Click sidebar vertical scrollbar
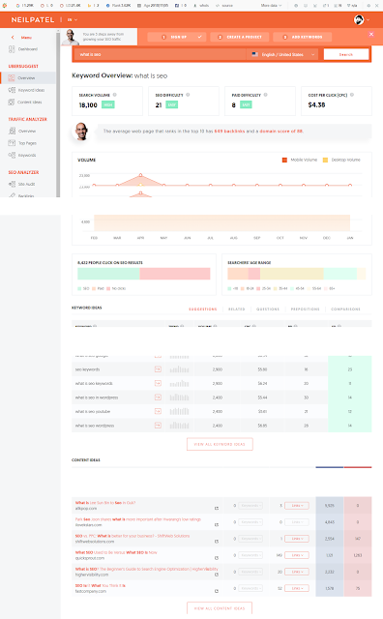Viewport: 383px width, 619px height. (x=58, y=114)
